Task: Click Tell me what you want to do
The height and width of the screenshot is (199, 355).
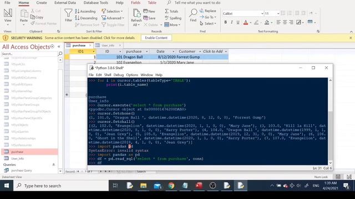Action: click(x=197, y=3)
